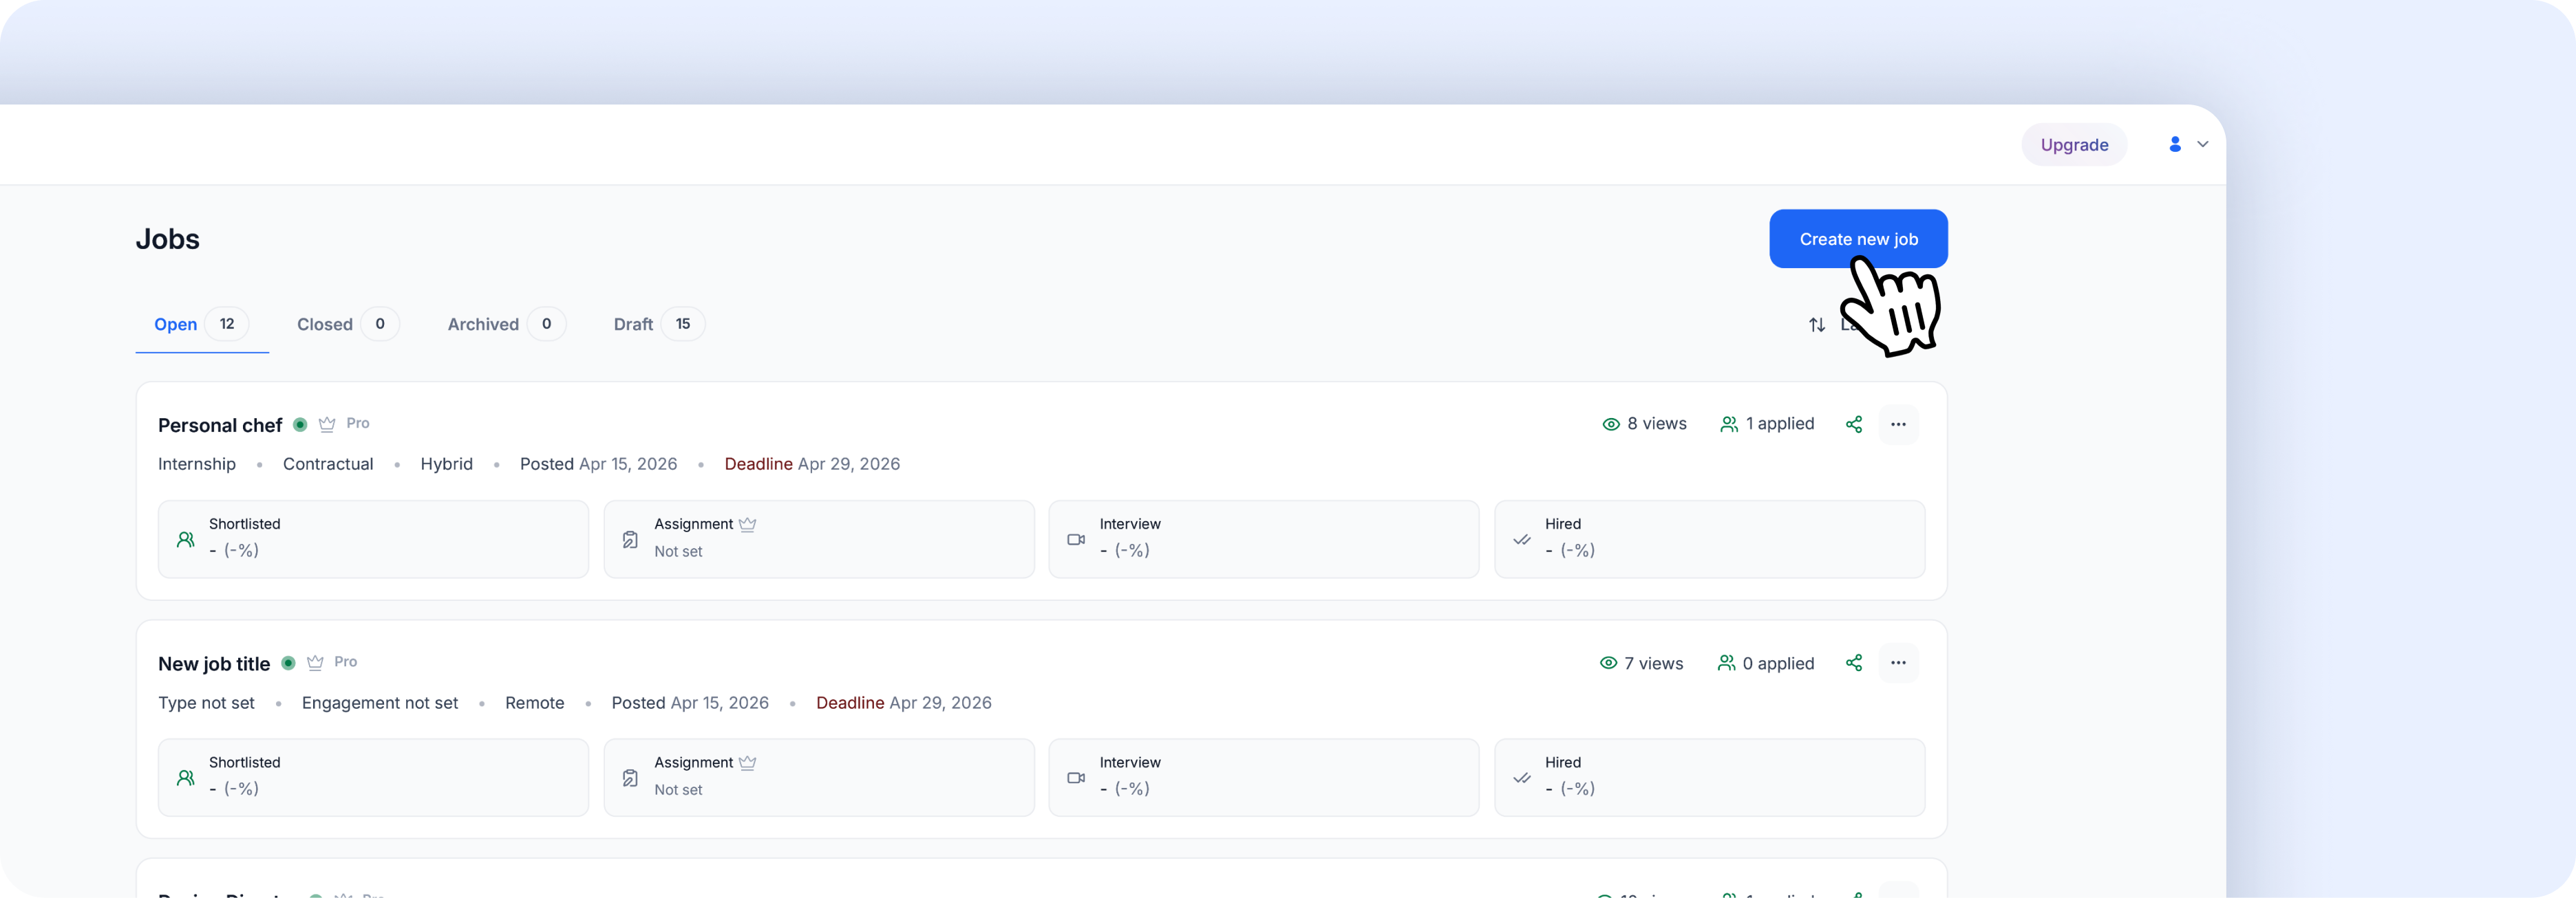2576x898 pixels.
Task: Click the Hired double-check icon in Personal chef
Action: (x=1522, y=539)
